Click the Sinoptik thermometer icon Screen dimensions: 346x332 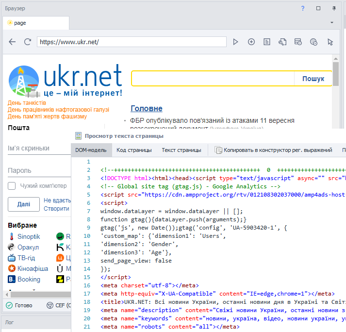[x=12, y=236]
